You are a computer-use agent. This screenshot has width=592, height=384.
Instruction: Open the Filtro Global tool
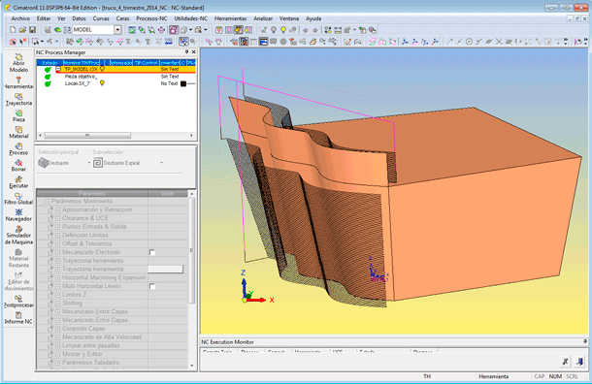tap(18, 199)
